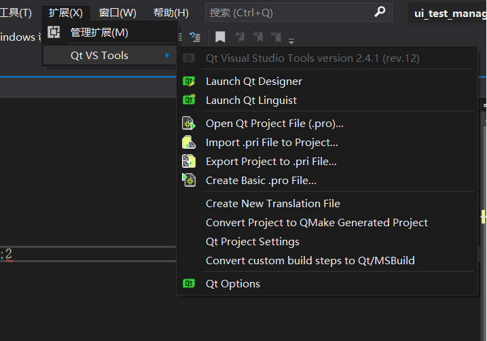The width and height of the screenshot is (487, 341).
Task: Click the Create Basic .pro File icon
Action: click(x=189, y=180)
